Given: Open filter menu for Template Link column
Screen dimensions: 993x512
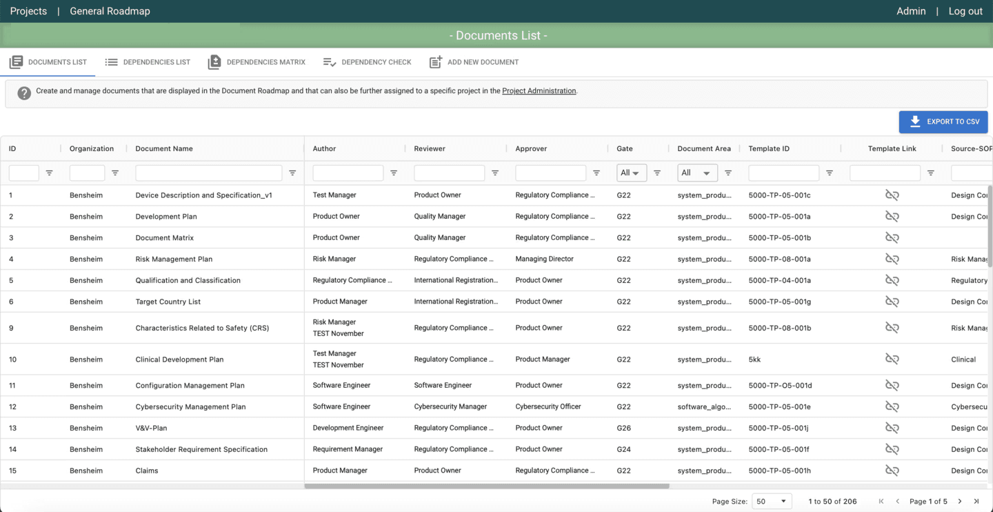Looking at the screenshot, I should (931, 173).
